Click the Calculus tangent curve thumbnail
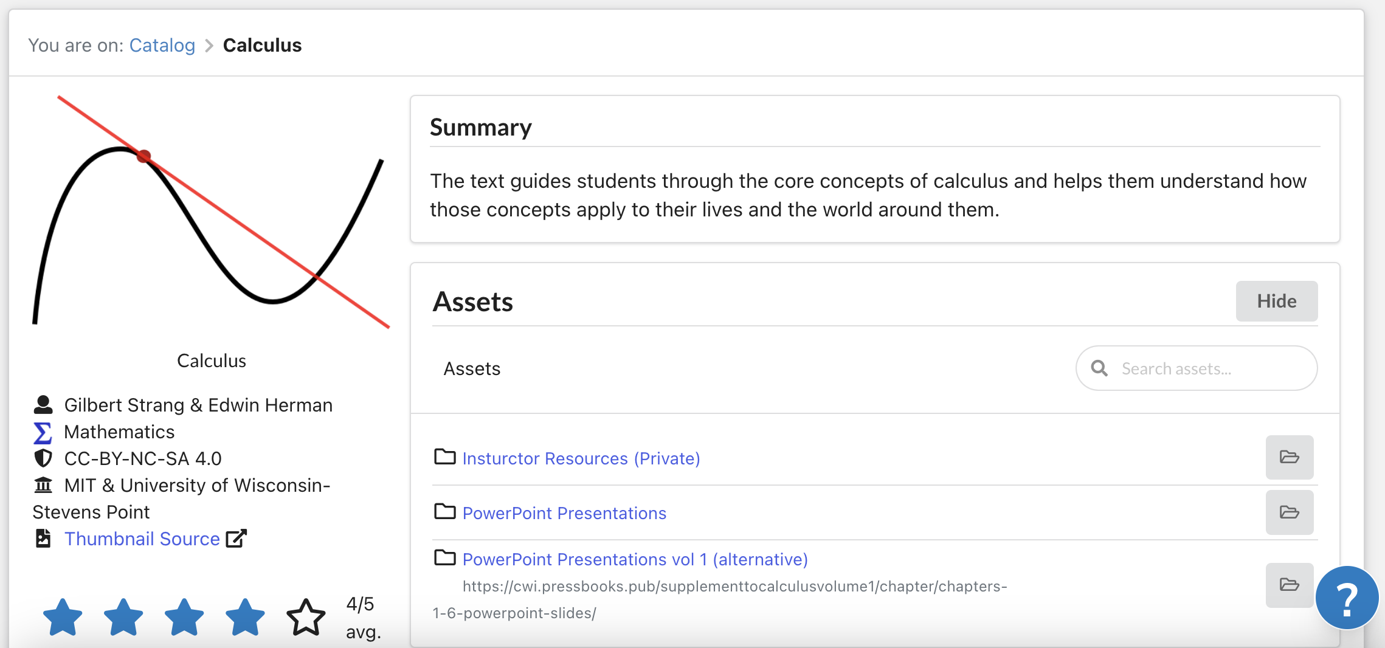 point(210,212)
